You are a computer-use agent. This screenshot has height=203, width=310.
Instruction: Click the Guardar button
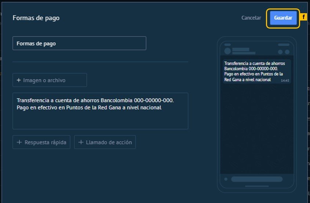[283, 18]
